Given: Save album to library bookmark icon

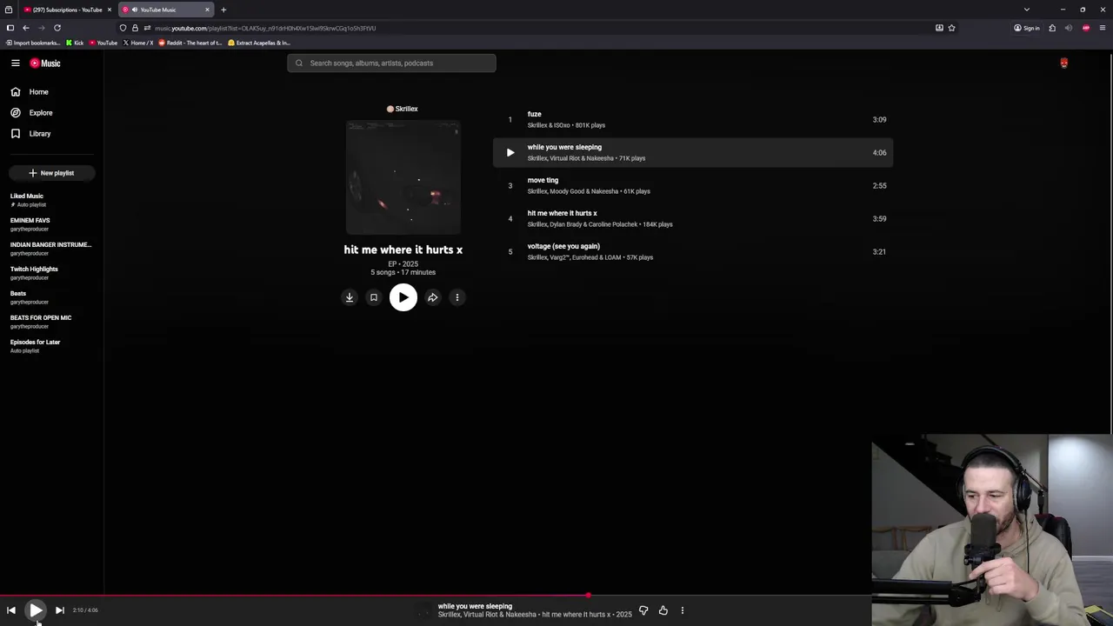Looking at the screenshot, I should coord(374,297).
